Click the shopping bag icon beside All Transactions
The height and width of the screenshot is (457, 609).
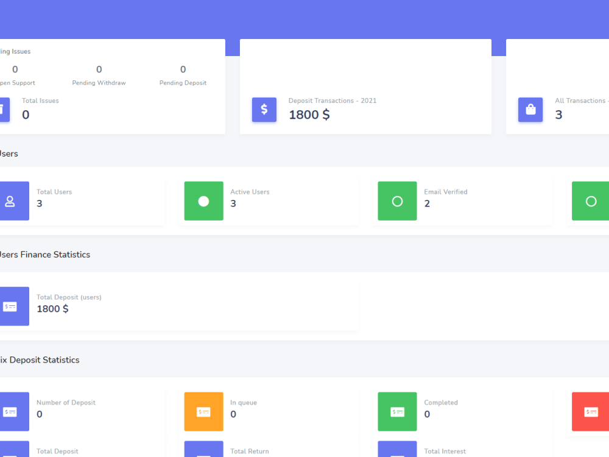coord(530,110)
